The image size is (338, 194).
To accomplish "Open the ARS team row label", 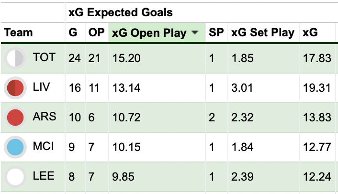I will (x=45, y=117).
